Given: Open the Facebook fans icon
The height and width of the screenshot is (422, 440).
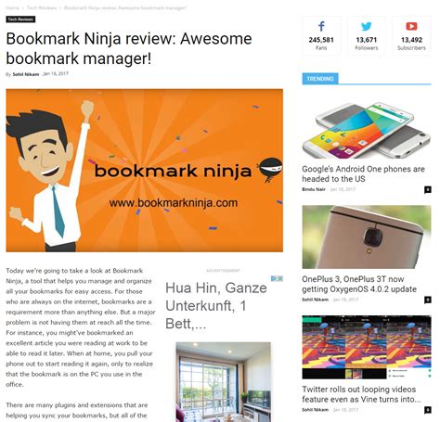Looking at the screenshot, I should pos(321,26).
